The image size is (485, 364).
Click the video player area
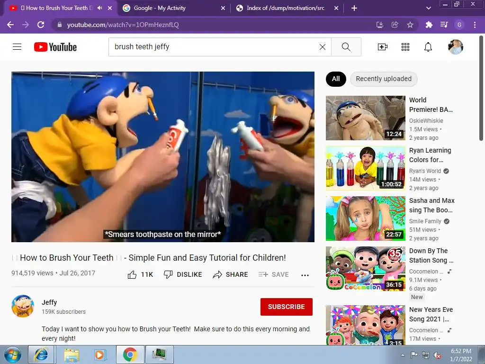pos(163,157)
